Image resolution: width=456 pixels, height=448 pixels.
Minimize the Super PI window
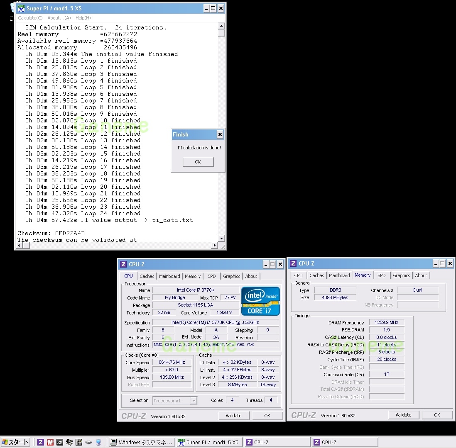coord(206,8)
